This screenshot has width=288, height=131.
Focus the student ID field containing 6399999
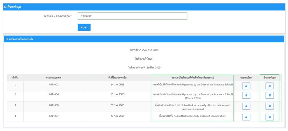(x=132, y=16)
